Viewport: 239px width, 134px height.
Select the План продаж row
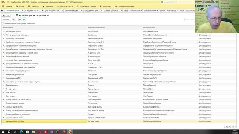[x=119, y=93]
